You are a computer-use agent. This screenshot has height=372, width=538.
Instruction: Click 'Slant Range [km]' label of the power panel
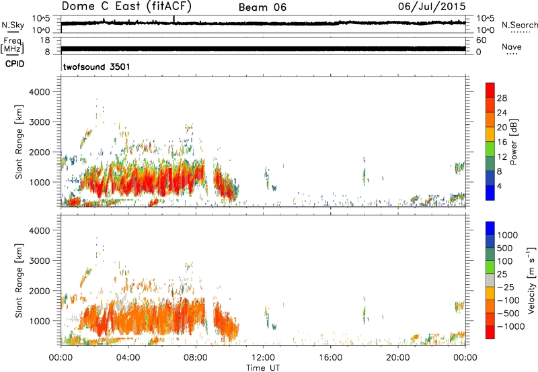(19, 142)
